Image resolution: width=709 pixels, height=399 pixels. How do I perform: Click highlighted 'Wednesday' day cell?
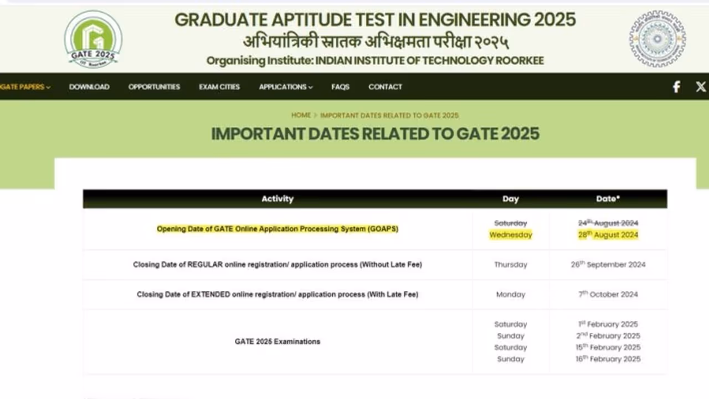(x=510, y=235)
